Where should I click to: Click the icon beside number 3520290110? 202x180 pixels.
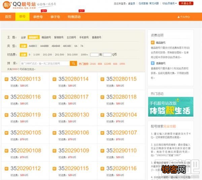tap(102, 151)
